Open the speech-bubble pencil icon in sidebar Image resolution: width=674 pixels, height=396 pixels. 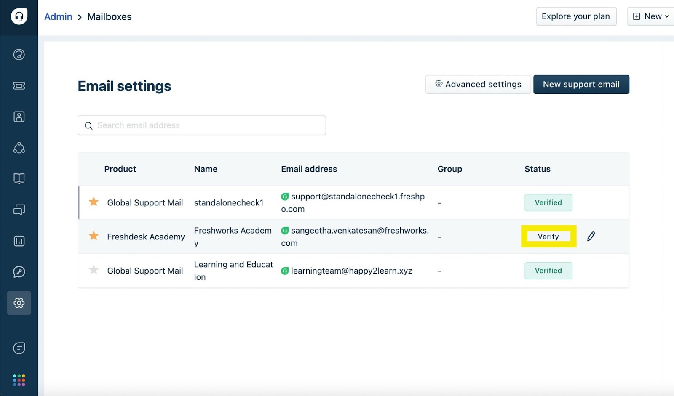19,272
